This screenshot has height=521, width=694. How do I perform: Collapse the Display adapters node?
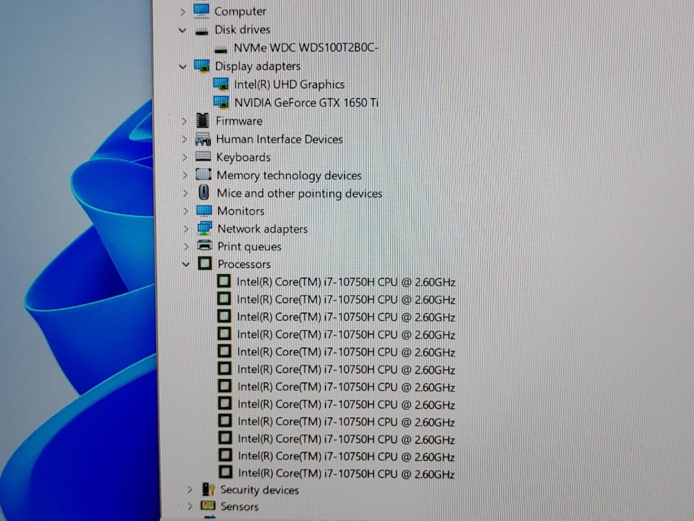(183, 67)
